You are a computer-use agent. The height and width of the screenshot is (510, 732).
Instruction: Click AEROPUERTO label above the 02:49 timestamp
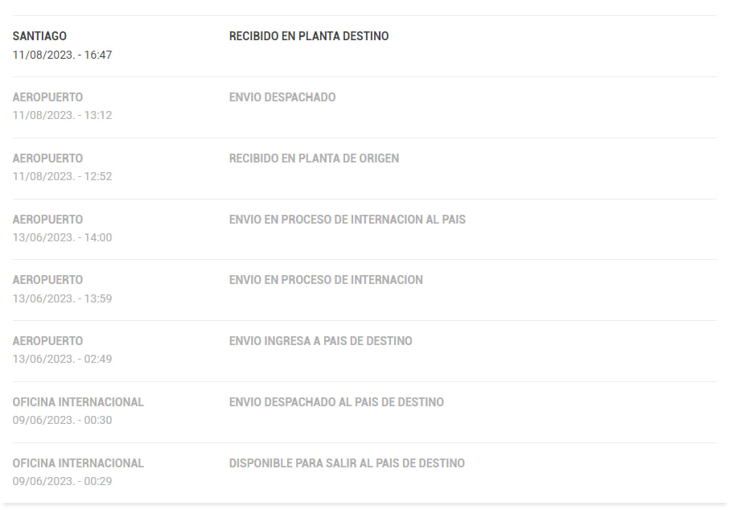(x=47, y=341)
